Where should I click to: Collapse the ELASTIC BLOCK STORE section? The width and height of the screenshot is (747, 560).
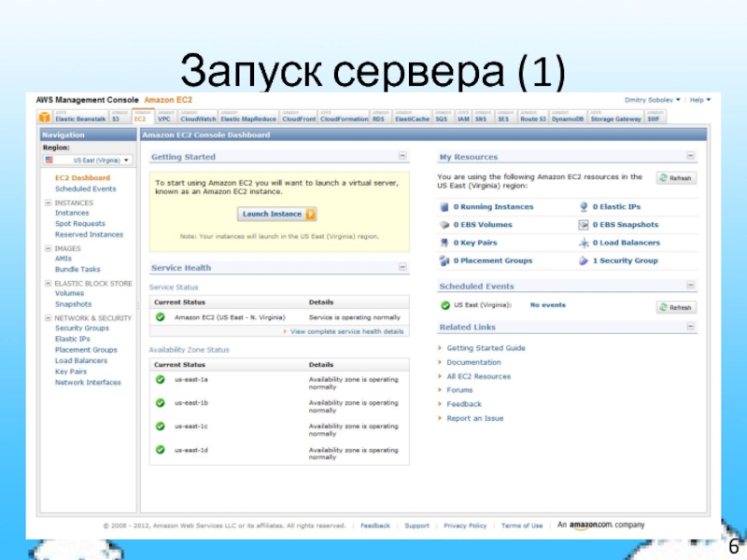pyautogui.click(x=49, y=284)
